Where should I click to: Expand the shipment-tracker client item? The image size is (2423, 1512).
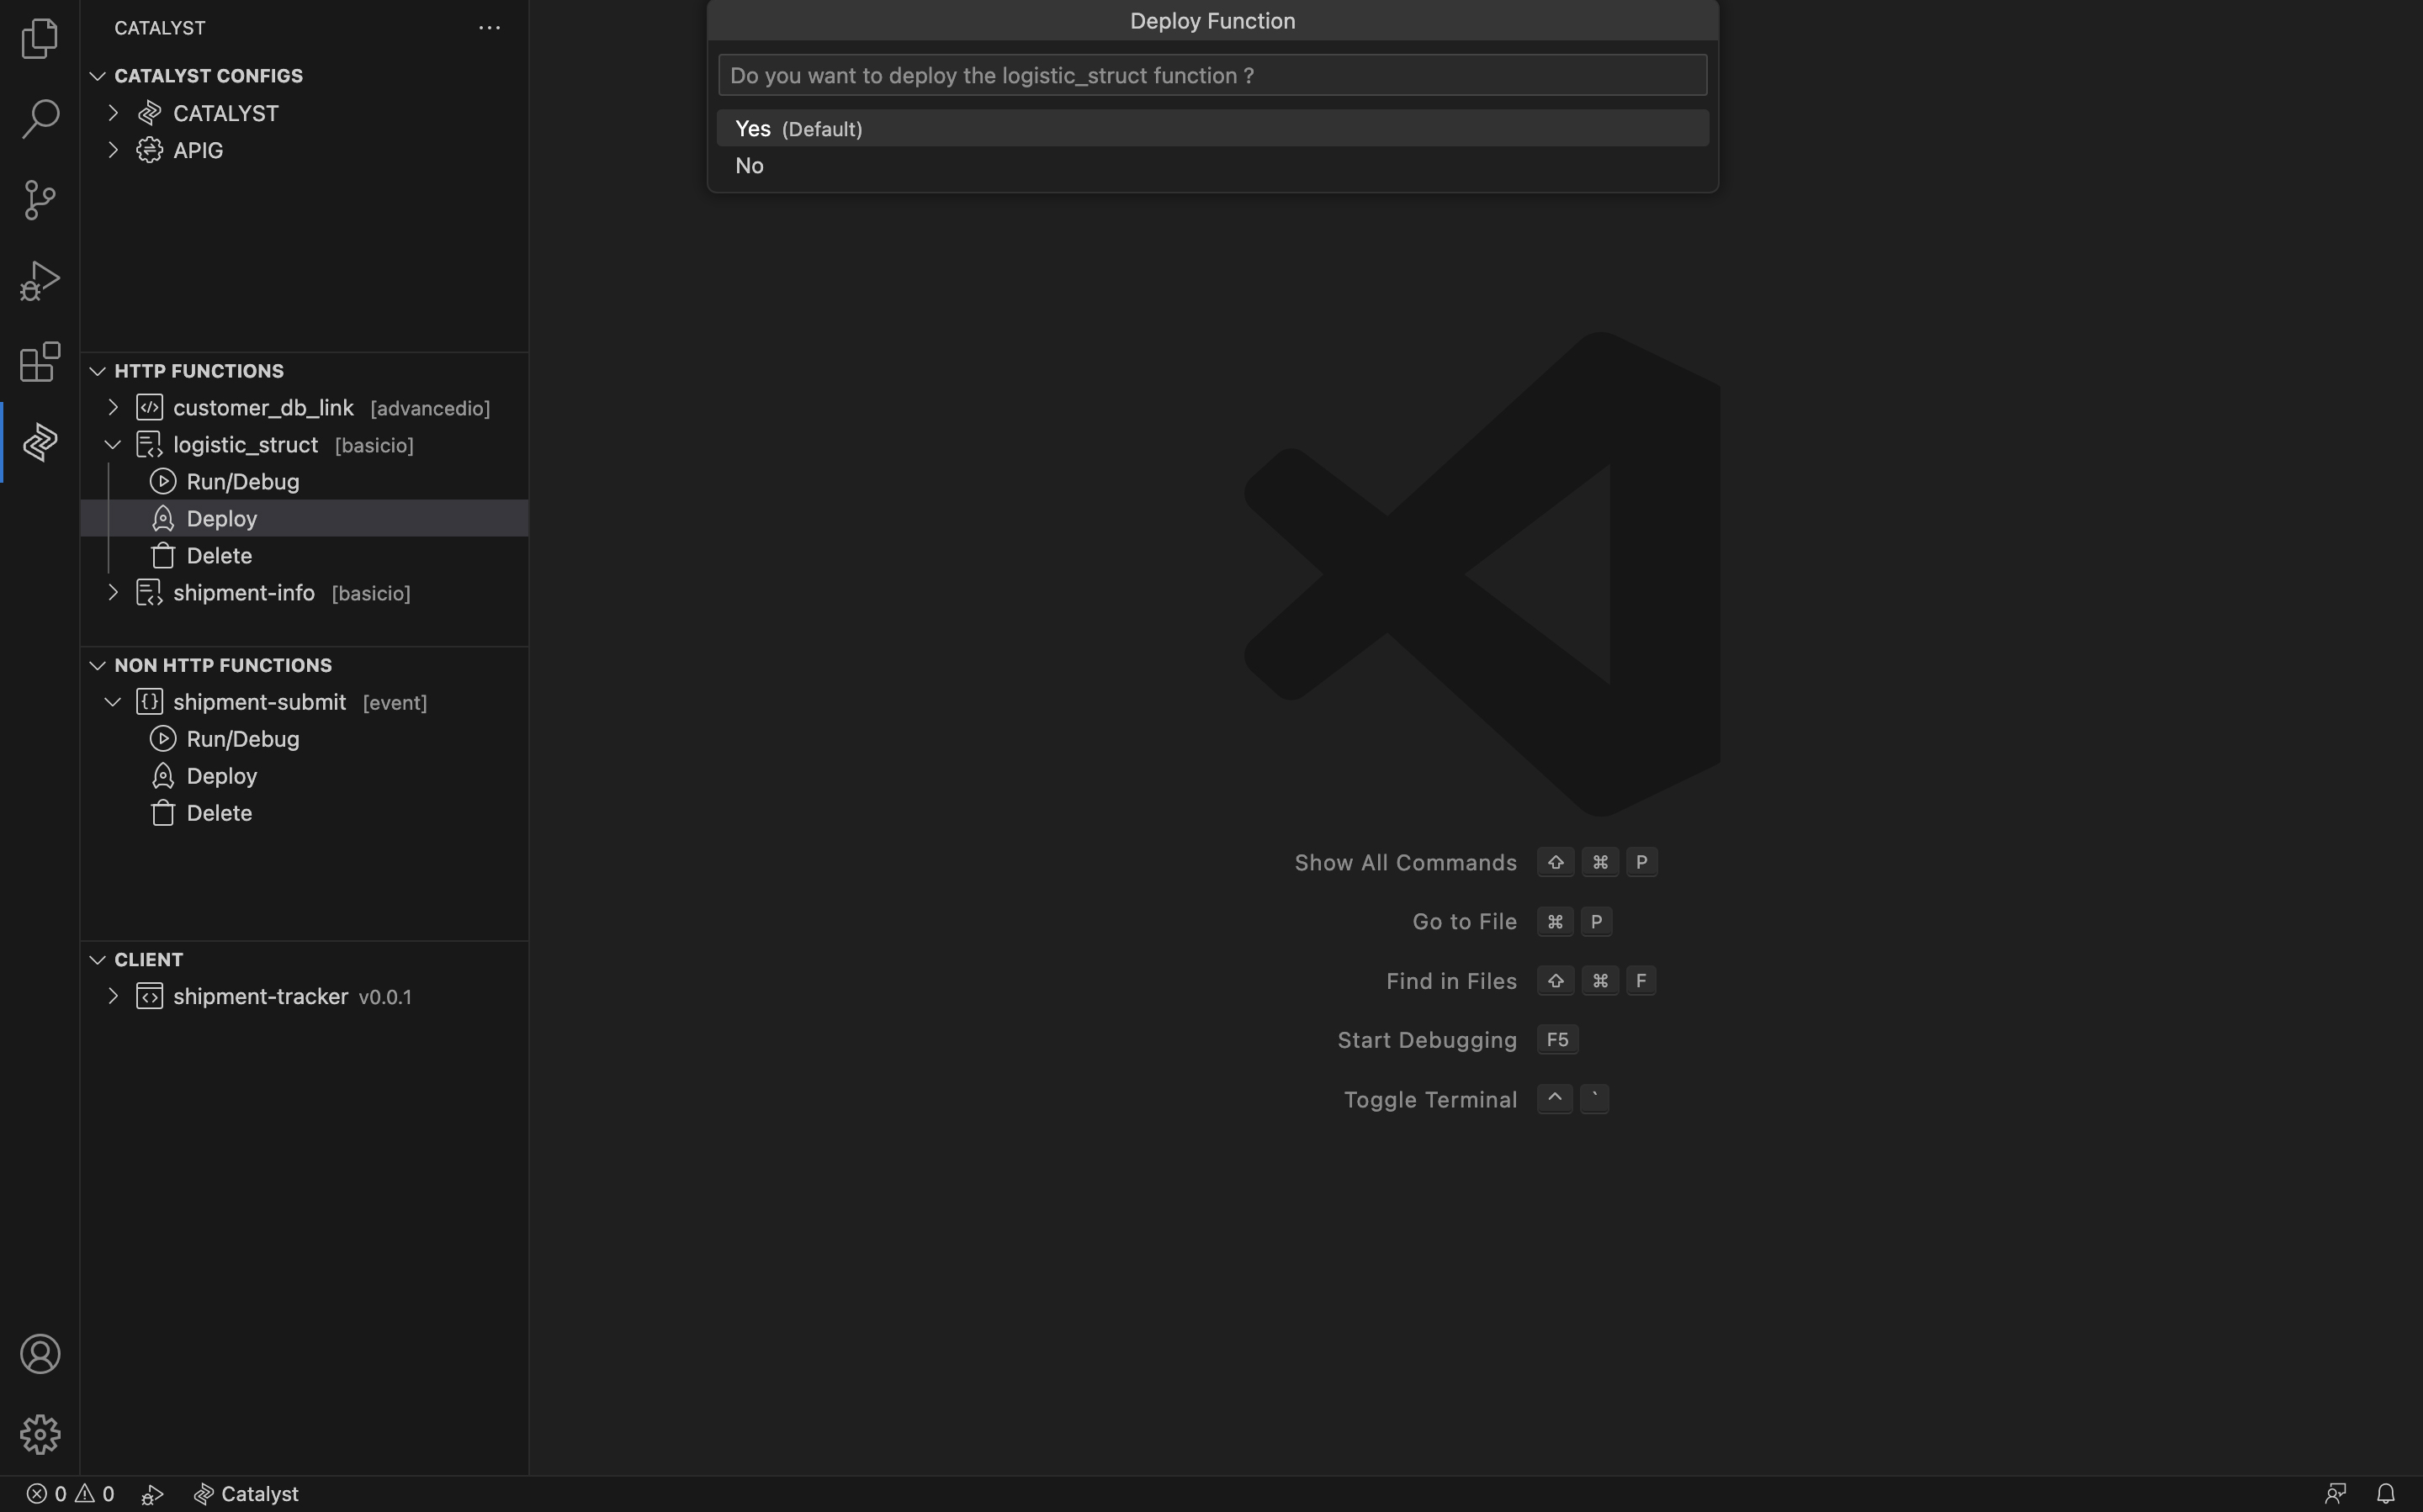[112, 997]
